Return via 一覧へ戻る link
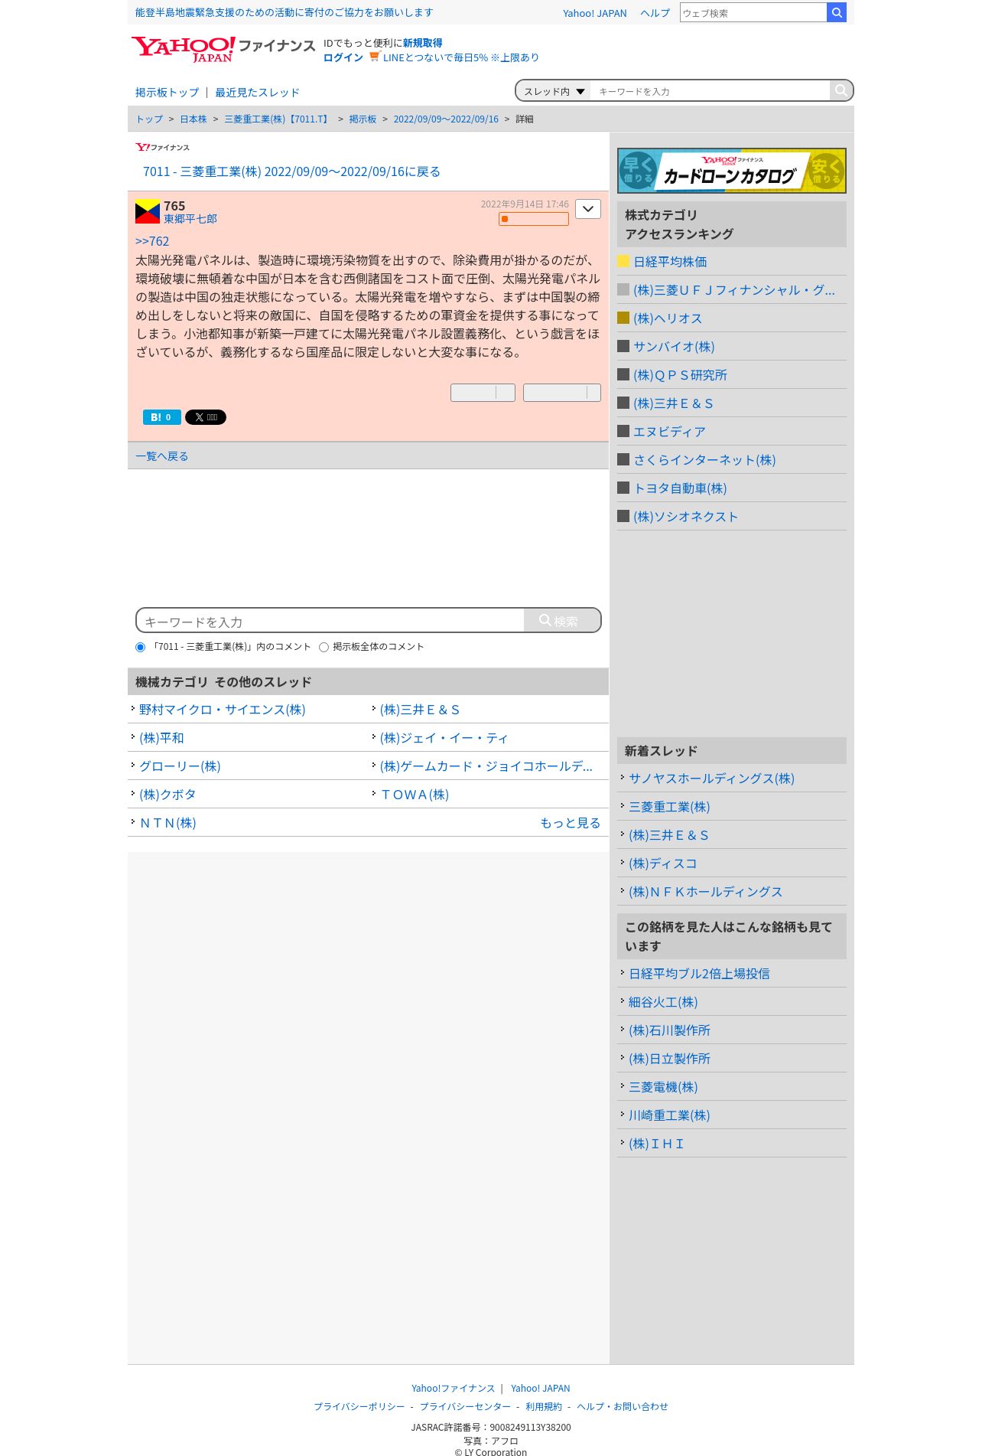 pos(161,456)
